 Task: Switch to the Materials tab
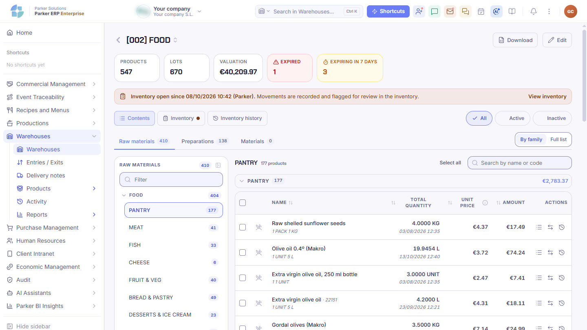pos(257,141)
